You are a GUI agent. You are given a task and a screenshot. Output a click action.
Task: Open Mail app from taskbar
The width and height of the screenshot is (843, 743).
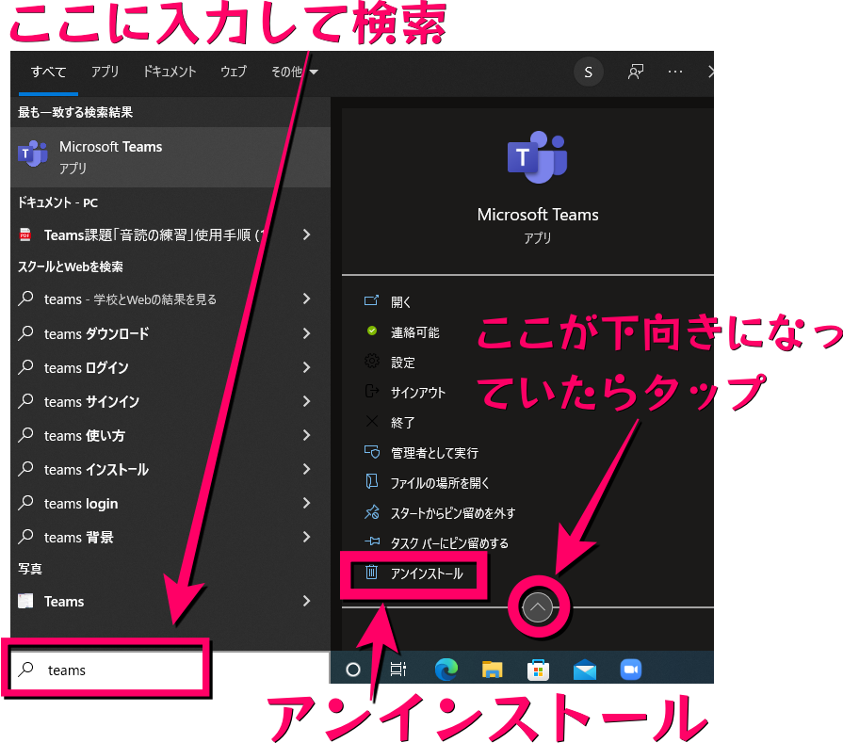click(584, 670)
